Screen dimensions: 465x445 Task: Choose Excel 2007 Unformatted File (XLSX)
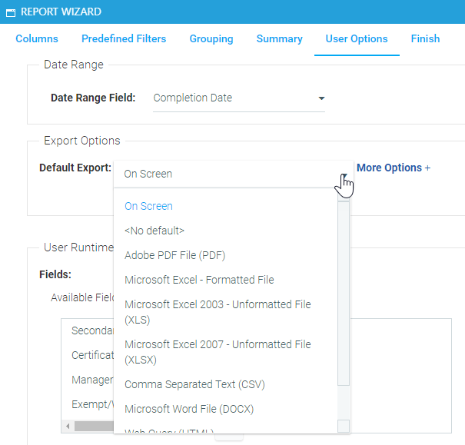click(x=218, y=352)
